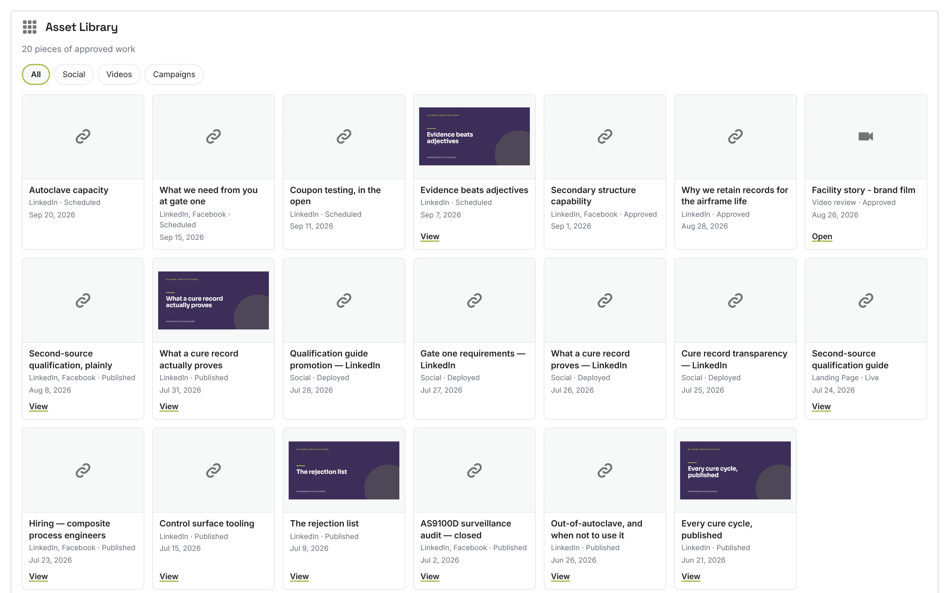This screenshot has height=593, width=949.
Task: Click the Gate one requirements — LinkedIn title
Action: click(473, 359)
